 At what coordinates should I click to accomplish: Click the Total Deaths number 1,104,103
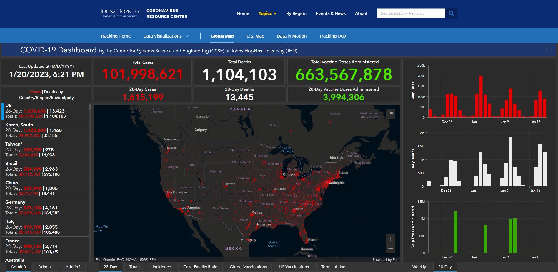tap(239, 74)
